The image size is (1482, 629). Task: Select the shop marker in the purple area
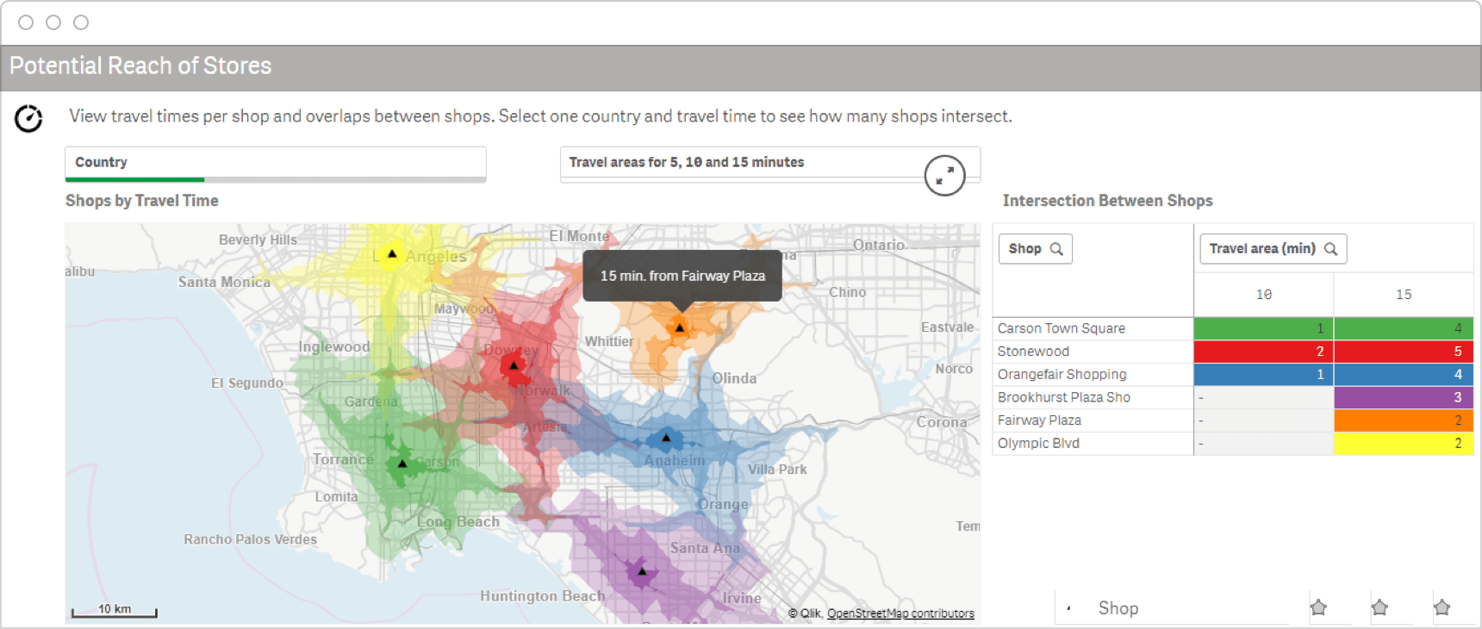tap(641, 571)
